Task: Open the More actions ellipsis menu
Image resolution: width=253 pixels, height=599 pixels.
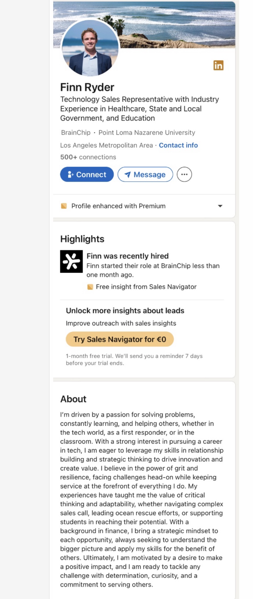Action: click(184, 174)
